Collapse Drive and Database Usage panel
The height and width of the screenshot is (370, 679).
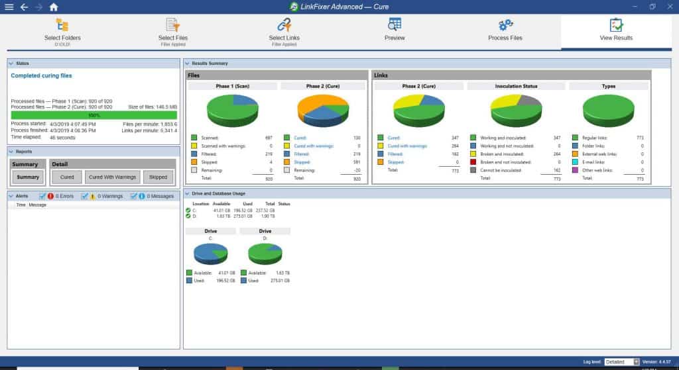tap(187, 194)
